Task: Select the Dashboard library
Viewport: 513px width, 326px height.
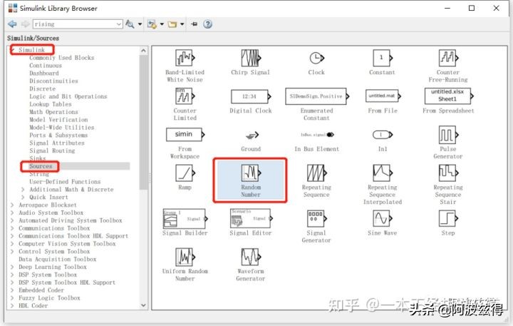Action: 44,73
